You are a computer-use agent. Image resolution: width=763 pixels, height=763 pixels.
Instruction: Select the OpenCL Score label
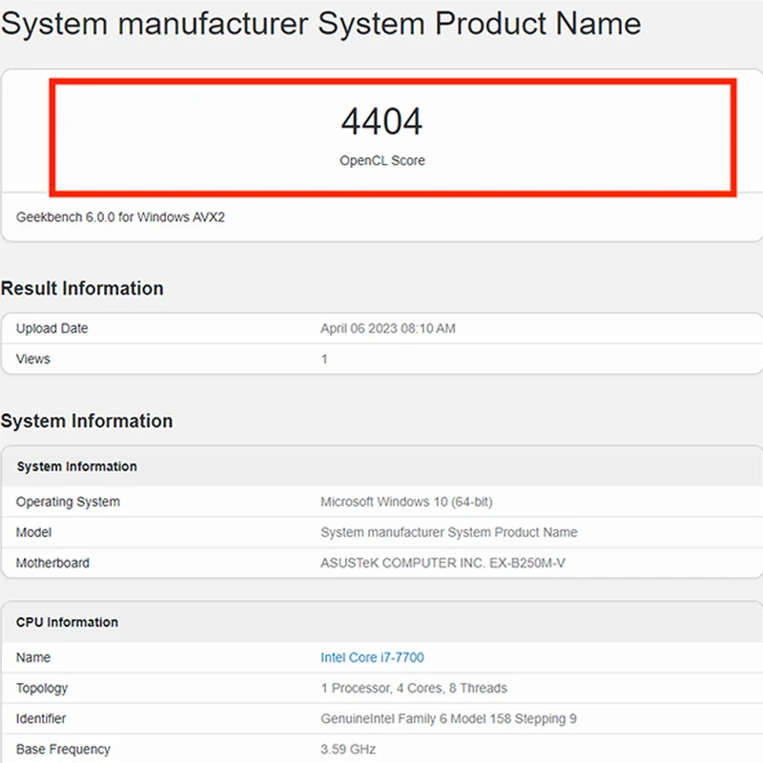pos(382,160)
